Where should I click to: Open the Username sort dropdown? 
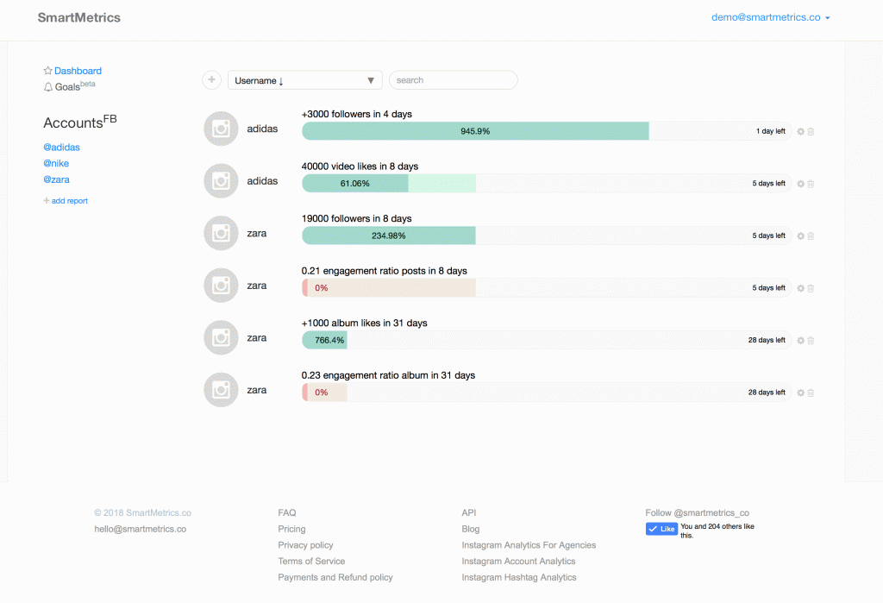click(304, 80)
